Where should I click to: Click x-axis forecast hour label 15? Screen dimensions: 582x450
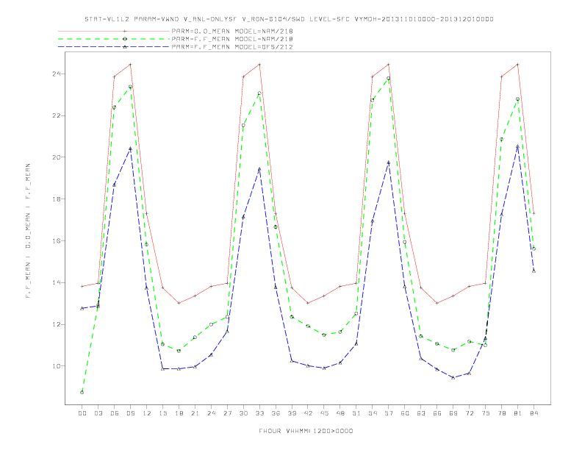click(162, 413)
